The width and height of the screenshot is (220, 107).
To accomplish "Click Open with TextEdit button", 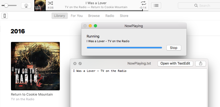I will (175, 64).
